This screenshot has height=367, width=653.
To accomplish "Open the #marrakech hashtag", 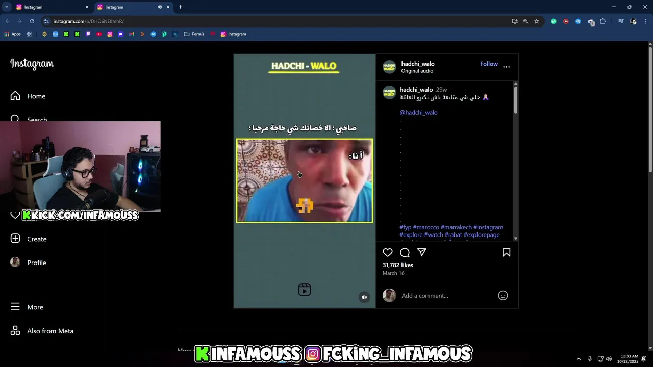I will [x=456, y=227].
